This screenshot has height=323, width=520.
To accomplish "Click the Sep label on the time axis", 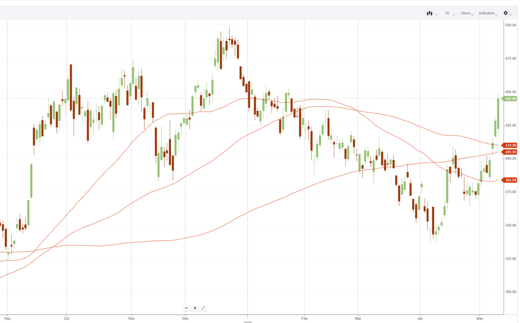I will tap(7, 318).
